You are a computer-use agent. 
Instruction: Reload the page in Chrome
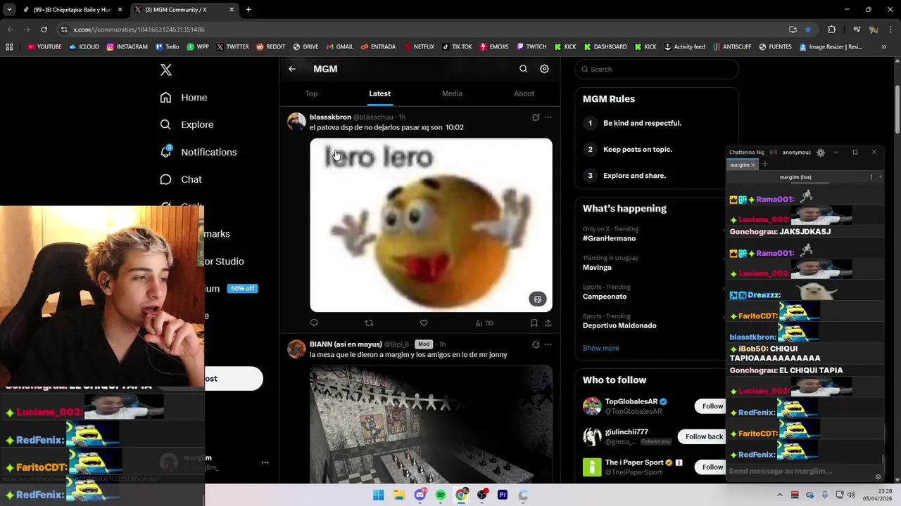[x=44, y=30]
